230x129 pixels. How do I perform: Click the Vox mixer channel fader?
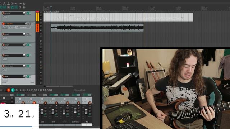(x=86, y=111)
